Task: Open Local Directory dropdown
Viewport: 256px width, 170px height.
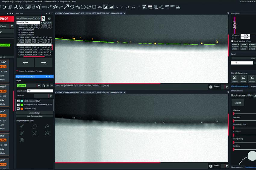Action: tap(43, 18)
